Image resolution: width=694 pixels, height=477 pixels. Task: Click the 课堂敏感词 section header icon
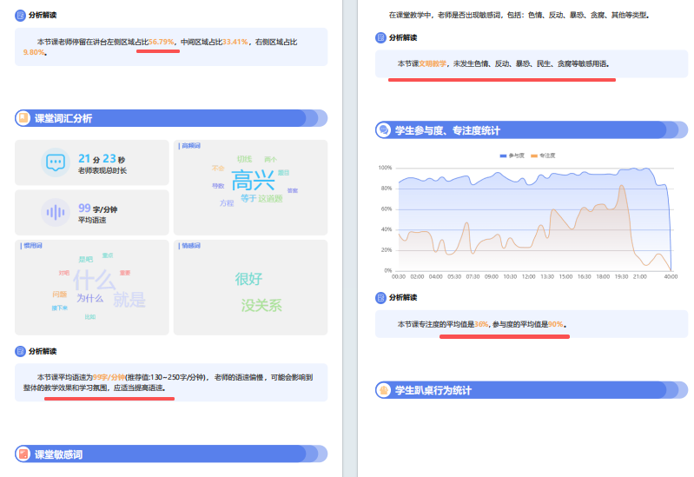click(23, 454)
